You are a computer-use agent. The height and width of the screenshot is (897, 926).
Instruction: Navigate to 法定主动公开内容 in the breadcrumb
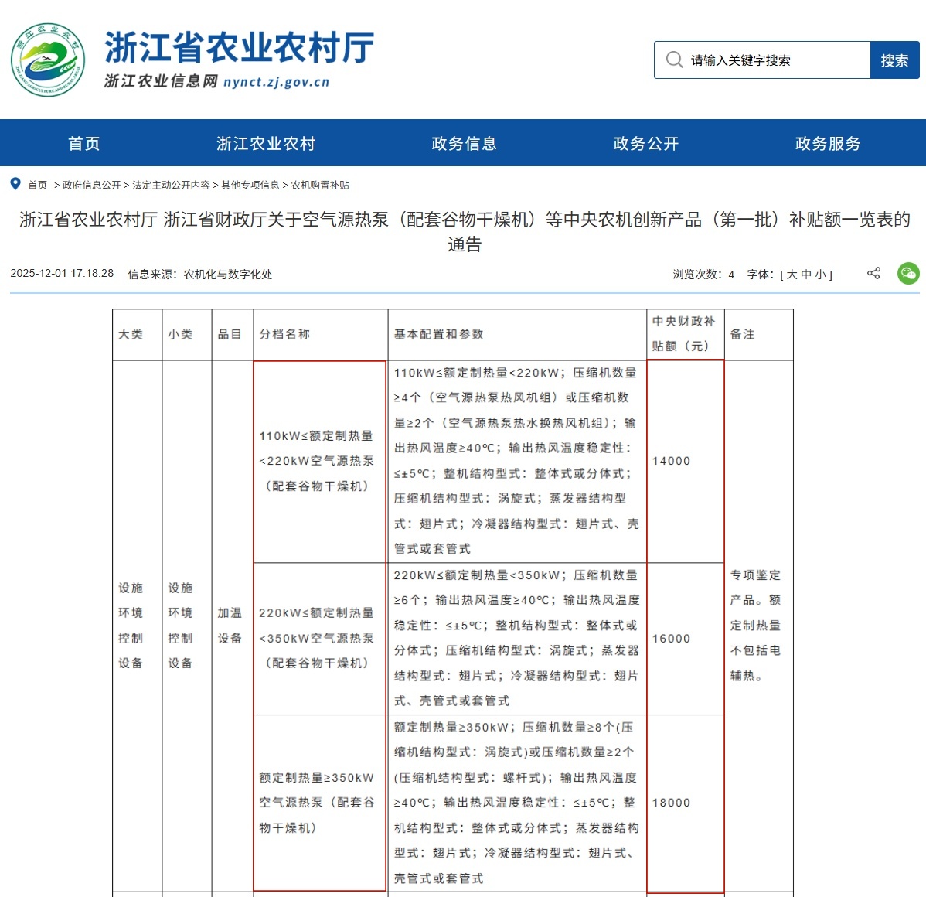pyautogui.click(x=171, y=186)
